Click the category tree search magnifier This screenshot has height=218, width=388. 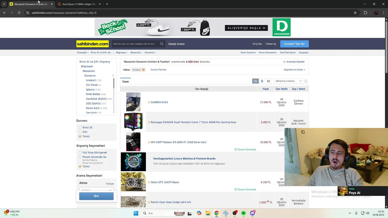tap(113, 76)
